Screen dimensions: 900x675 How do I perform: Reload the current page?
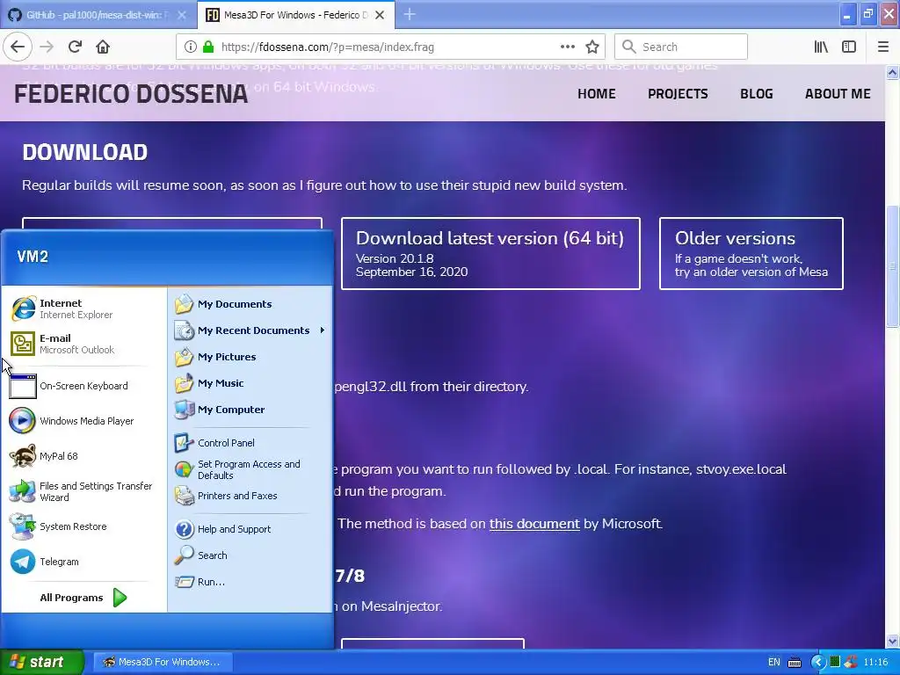[x=76, y=47]
